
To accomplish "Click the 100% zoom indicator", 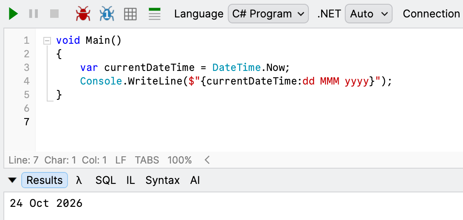I will [180, 160].
